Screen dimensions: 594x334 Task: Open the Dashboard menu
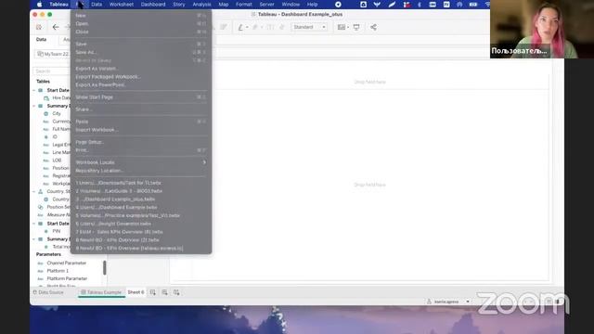pos(153,5)
